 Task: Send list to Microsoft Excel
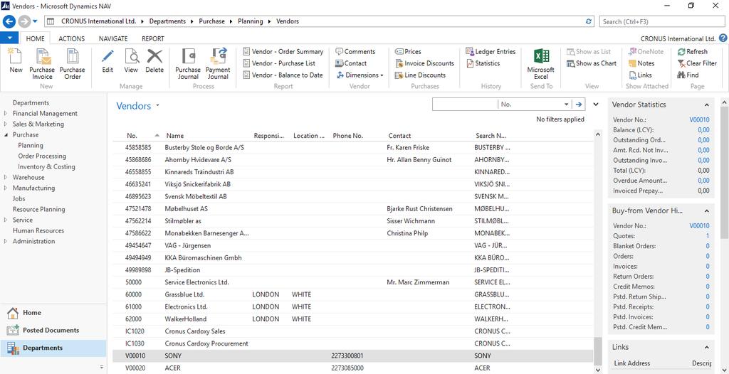coord(541,64)
